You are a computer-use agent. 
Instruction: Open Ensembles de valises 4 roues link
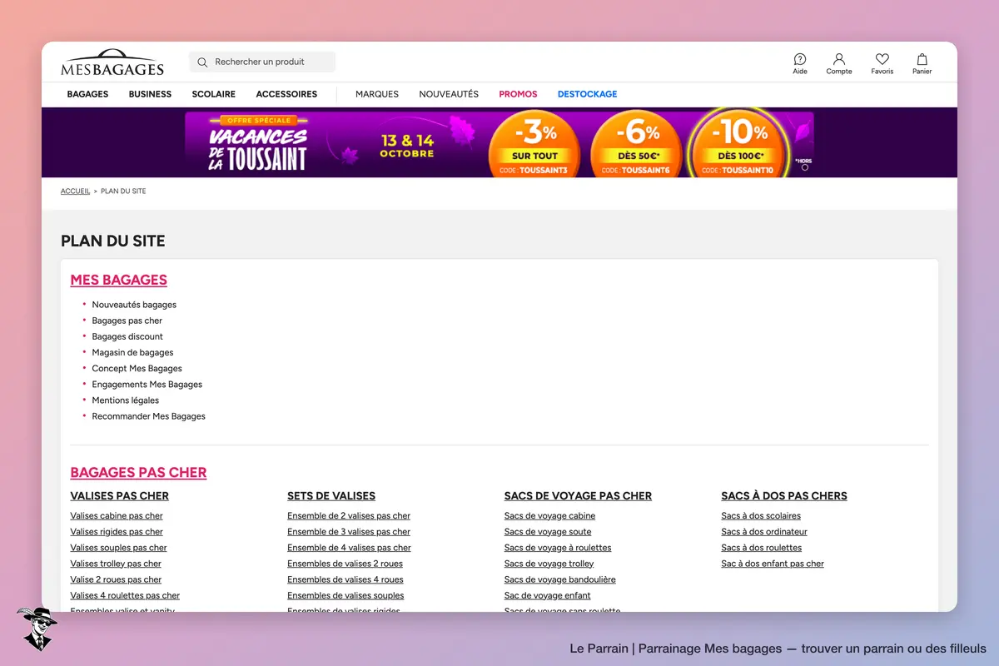(x=345, y=579)
